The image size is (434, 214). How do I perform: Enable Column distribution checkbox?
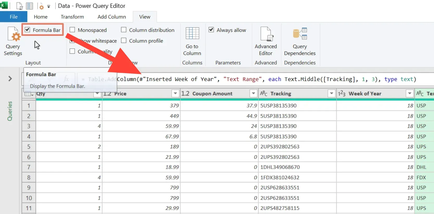[x=124, y=30]
